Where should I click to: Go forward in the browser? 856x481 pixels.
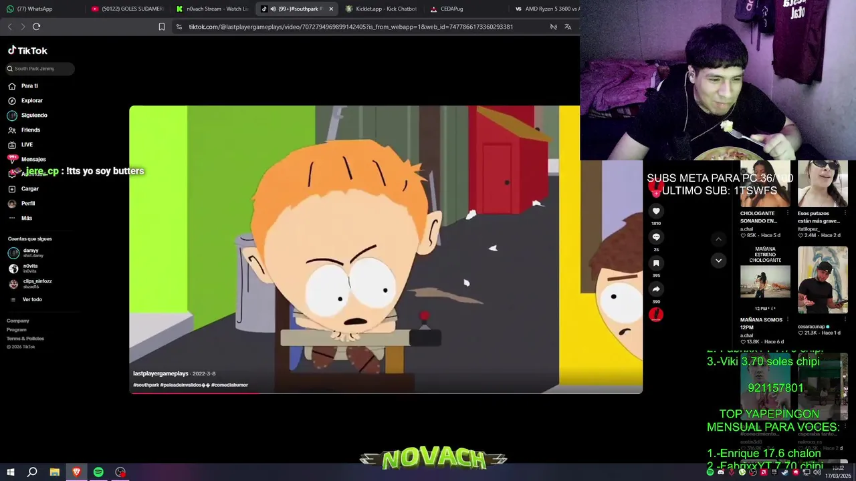23,27
